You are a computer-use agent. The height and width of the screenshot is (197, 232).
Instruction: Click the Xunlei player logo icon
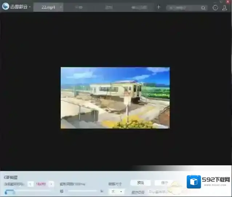pyautogui.click(x=5, y=7)
